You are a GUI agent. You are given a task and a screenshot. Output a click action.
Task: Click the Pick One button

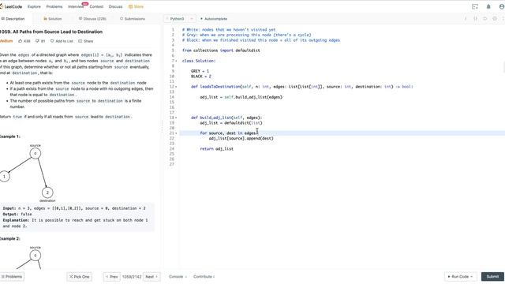pyautogui.click(x=79, y=277)
